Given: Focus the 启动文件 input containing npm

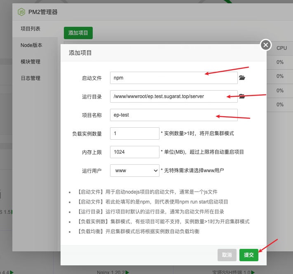Looking at the screenshot, I should point(174,78).
